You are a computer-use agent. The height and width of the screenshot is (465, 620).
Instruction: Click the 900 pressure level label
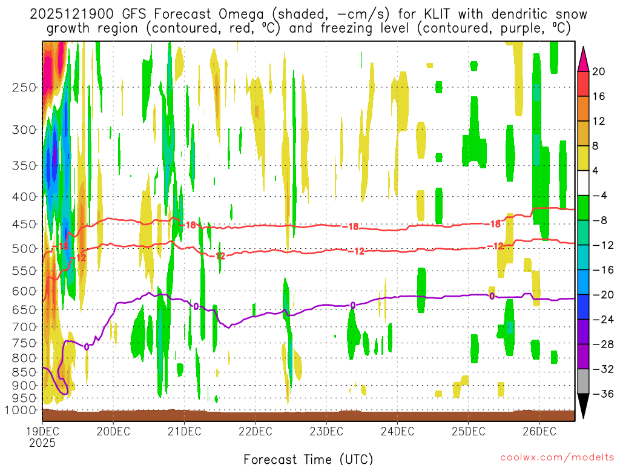click(24, 386)
